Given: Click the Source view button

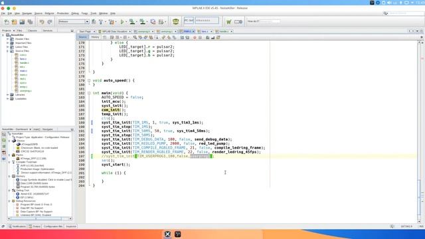Looking at the screenshot, I should 82,37.
